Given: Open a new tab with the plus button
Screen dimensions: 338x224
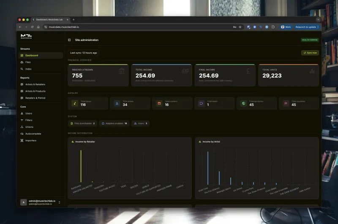Looking at the screenshot, I should (74, 19).
